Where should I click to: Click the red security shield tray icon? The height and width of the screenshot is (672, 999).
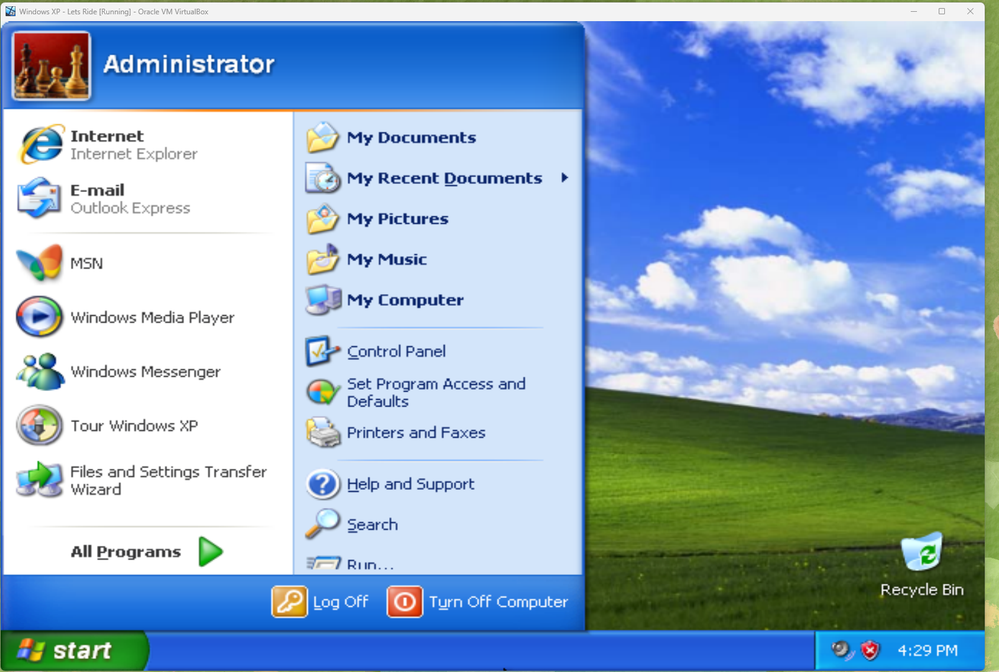(x=870, y=651)
